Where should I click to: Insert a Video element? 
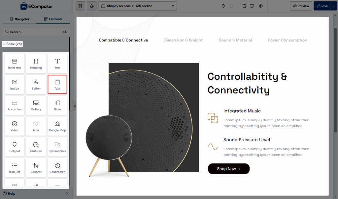[x=15, y=126]
